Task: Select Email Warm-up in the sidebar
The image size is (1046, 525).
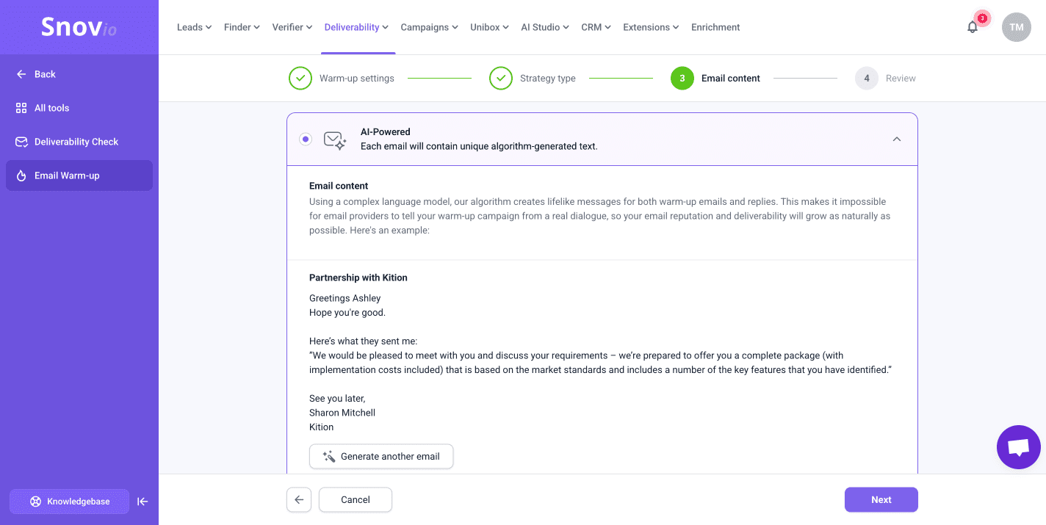Action: (x=67, y=175)
